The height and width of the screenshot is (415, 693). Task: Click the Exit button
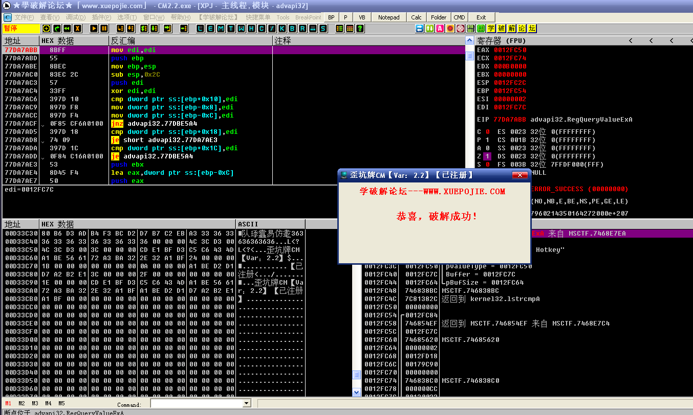481,17
